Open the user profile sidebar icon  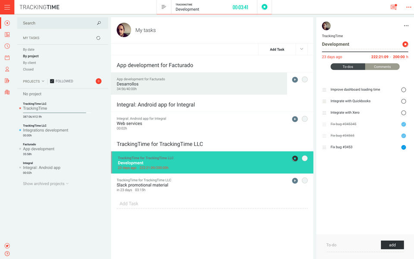pos(7,69)
